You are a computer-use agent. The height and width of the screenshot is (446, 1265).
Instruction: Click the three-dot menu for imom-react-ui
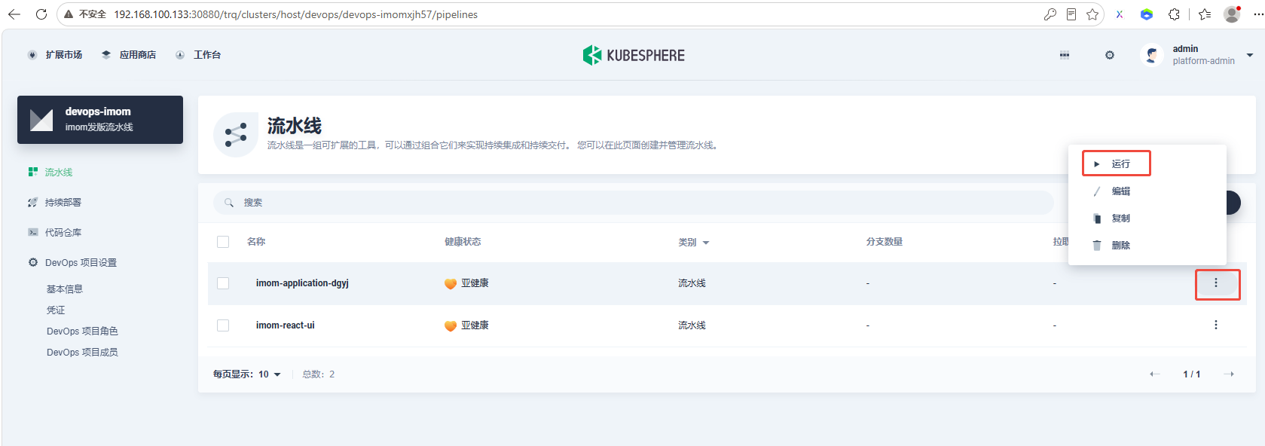tap(1216, 325)
